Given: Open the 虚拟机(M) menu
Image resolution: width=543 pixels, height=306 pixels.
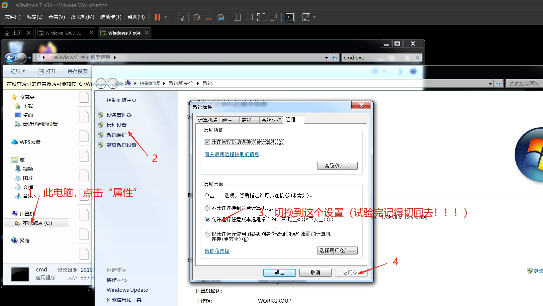Looking at the screenshot, I should click(x=82, y=17).
